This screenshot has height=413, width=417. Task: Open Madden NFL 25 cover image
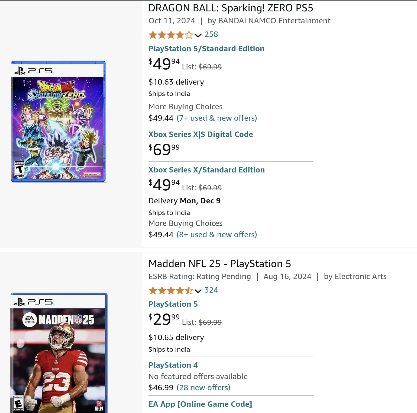pos(59,353)
